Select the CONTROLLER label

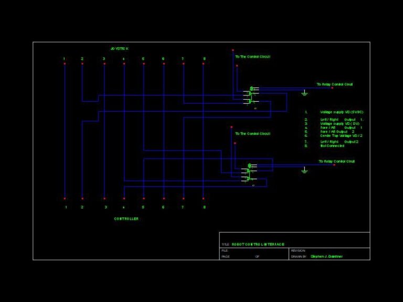(126, 219)
